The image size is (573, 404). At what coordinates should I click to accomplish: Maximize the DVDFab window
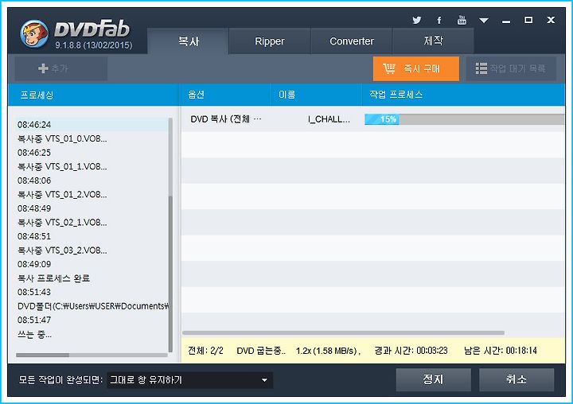(528, 20)
